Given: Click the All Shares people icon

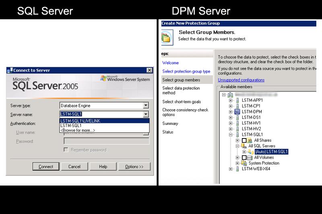Looking at the screenshot, I should (x=250, y=141).
